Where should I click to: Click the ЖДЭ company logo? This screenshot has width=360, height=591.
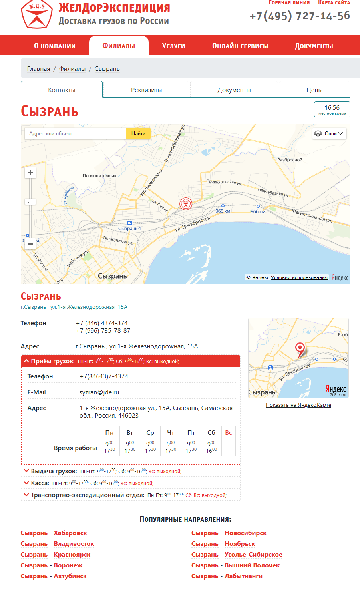(37, 13)
